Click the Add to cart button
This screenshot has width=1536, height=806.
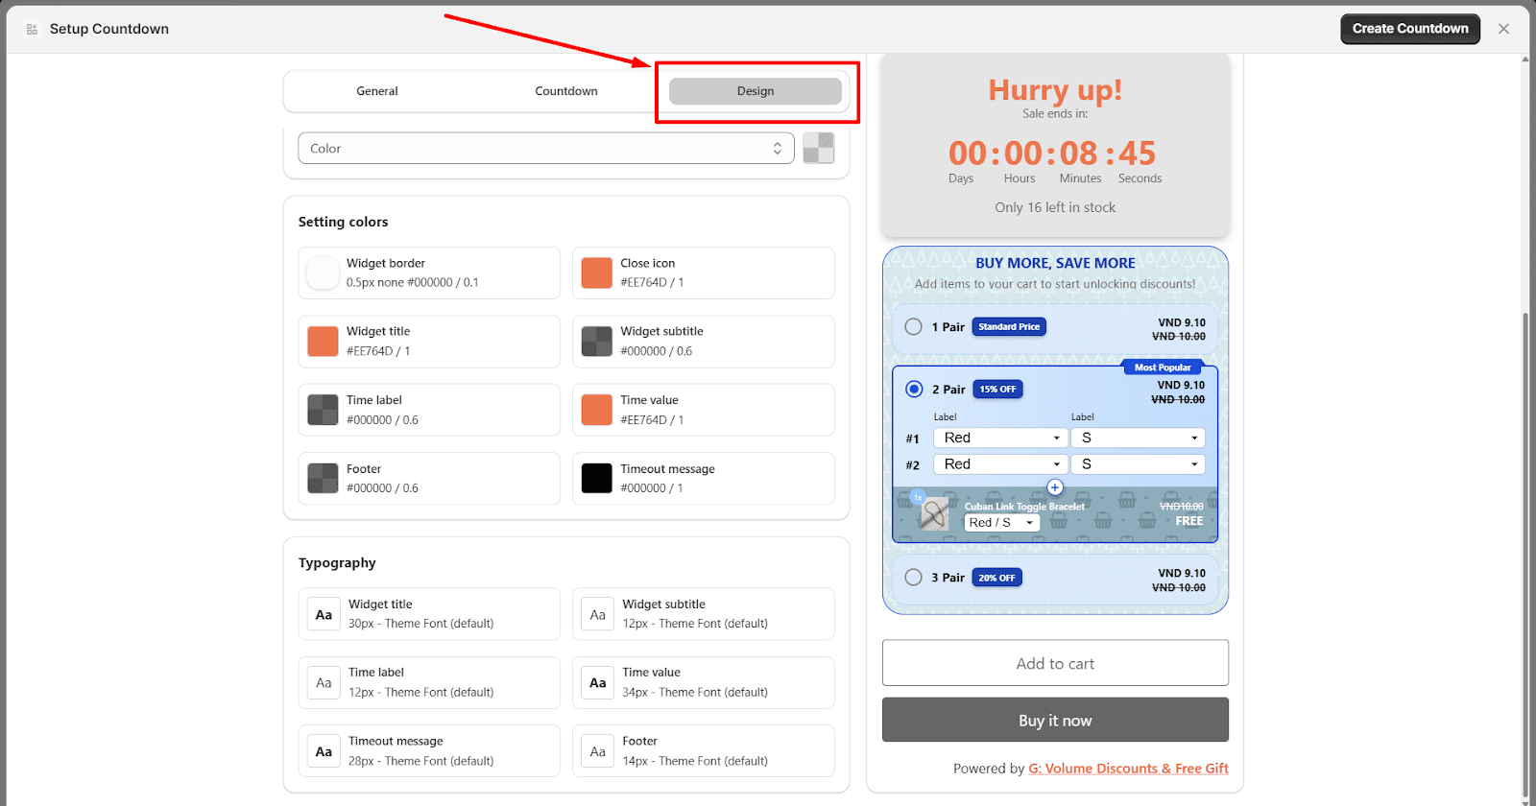point(1055,663)
